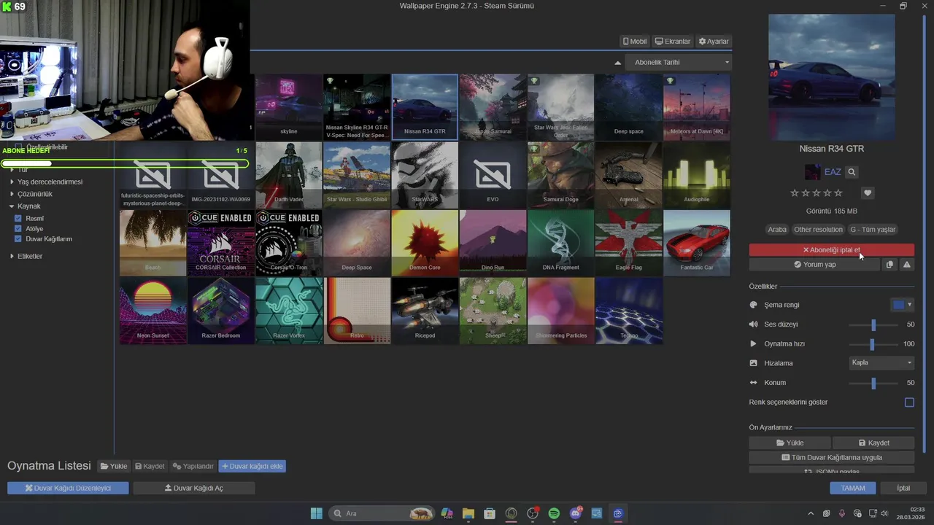Open the Abonelik Tarihi sort dropdown
Viewport: 934px width, 525px height.
click(679, 63)
